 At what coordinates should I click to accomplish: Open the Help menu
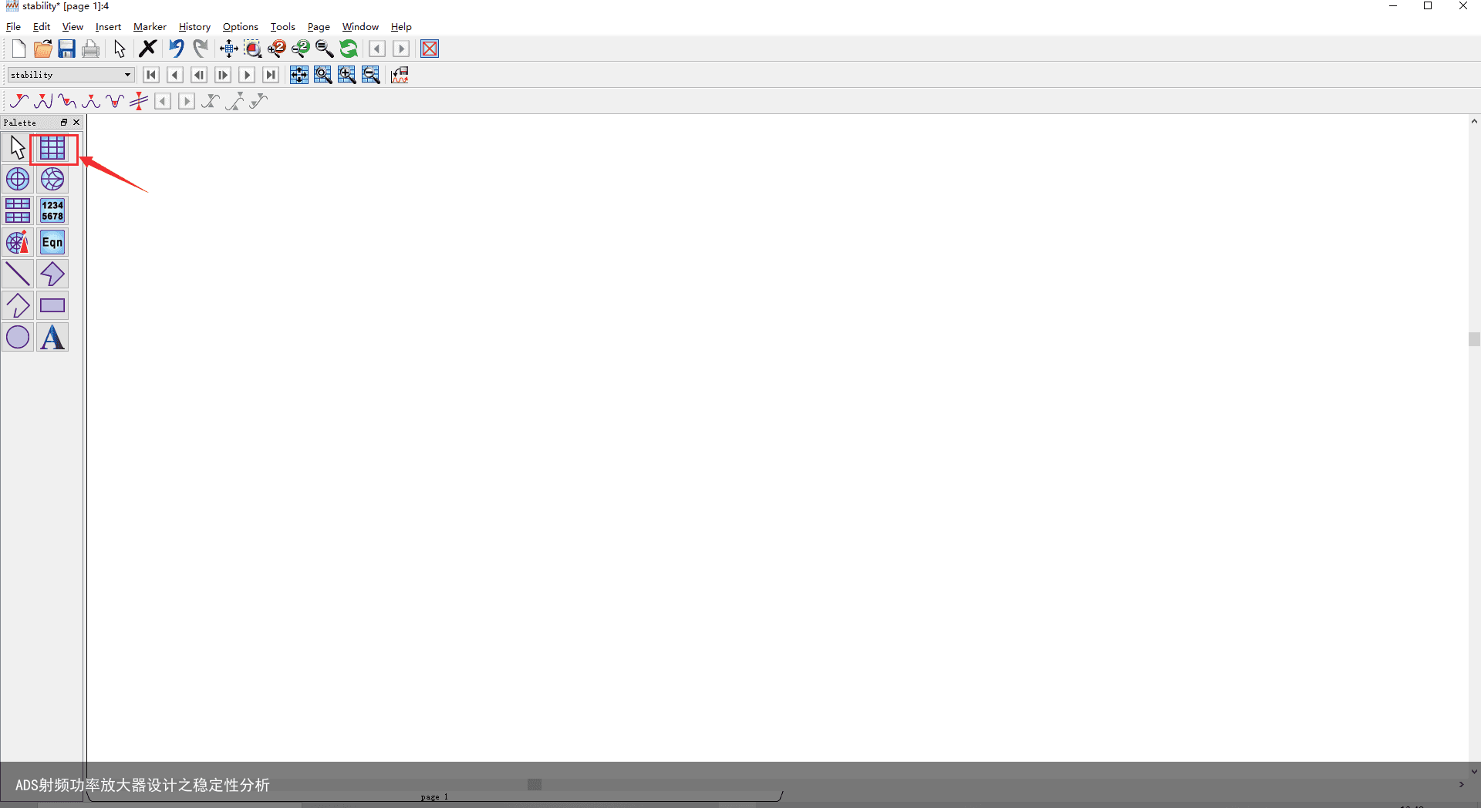pyautogui.click(x=401, y=26)
